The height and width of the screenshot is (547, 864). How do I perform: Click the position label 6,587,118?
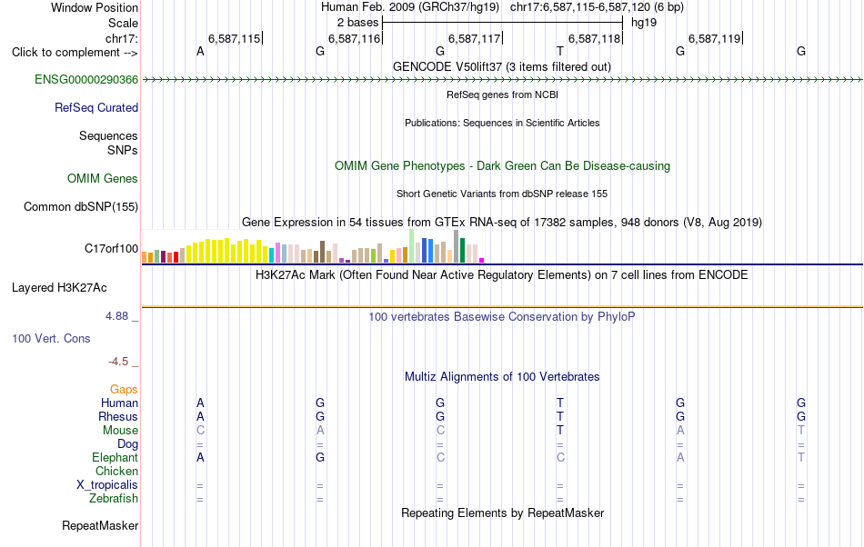coord(595,39)
